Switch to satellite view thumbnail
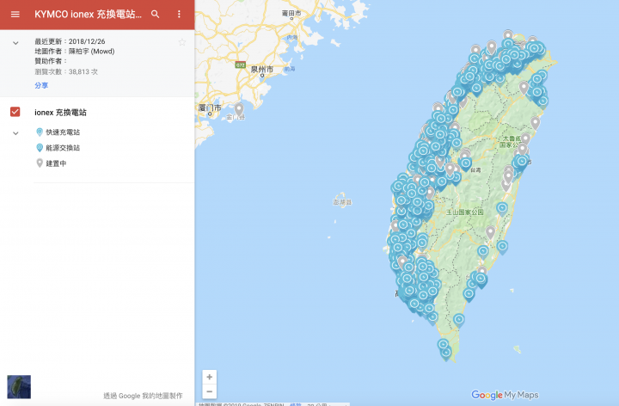The width and height of the screenshot is (619, 406). tap(19, 387)
